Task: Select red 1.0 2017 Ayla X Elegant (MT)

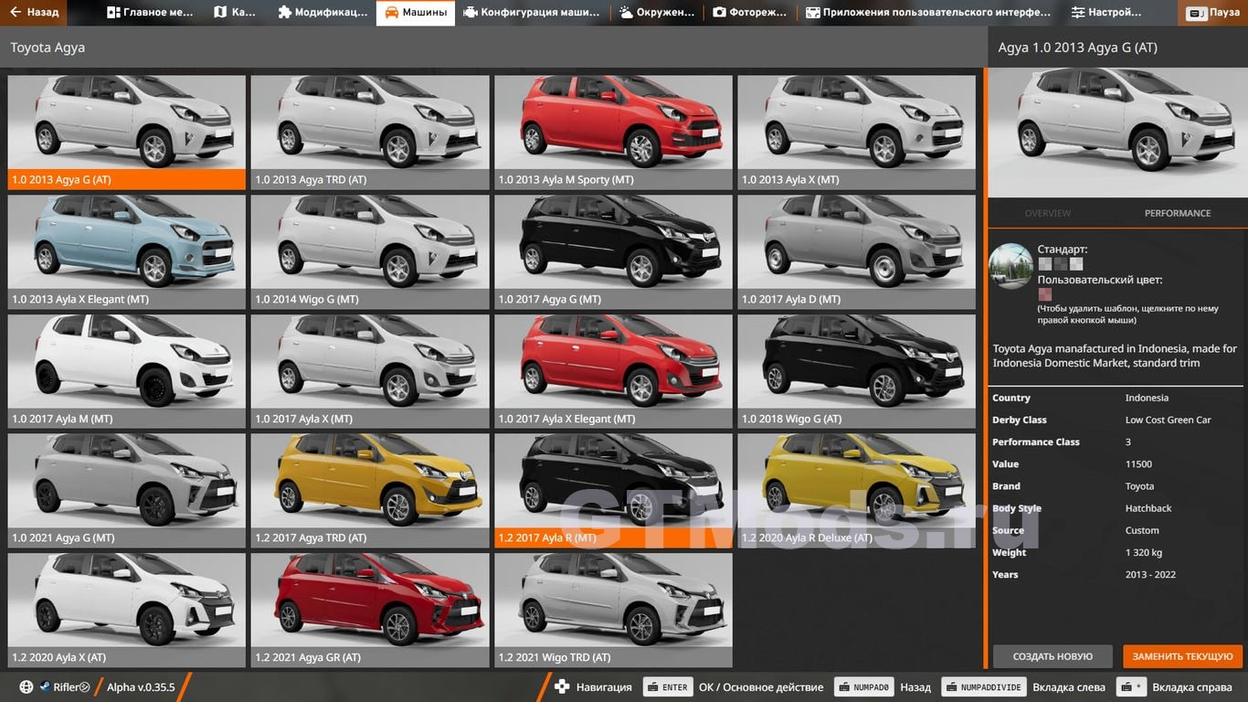Action: [613, 371]
